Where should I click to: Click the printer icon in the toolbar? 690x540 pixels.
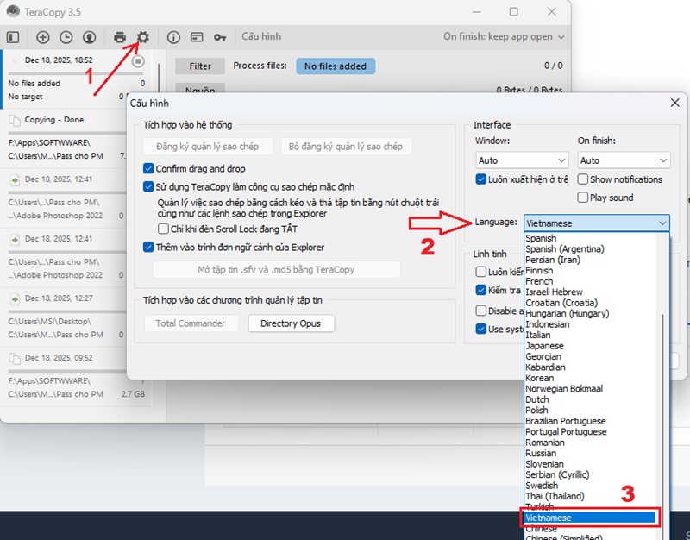120,37
